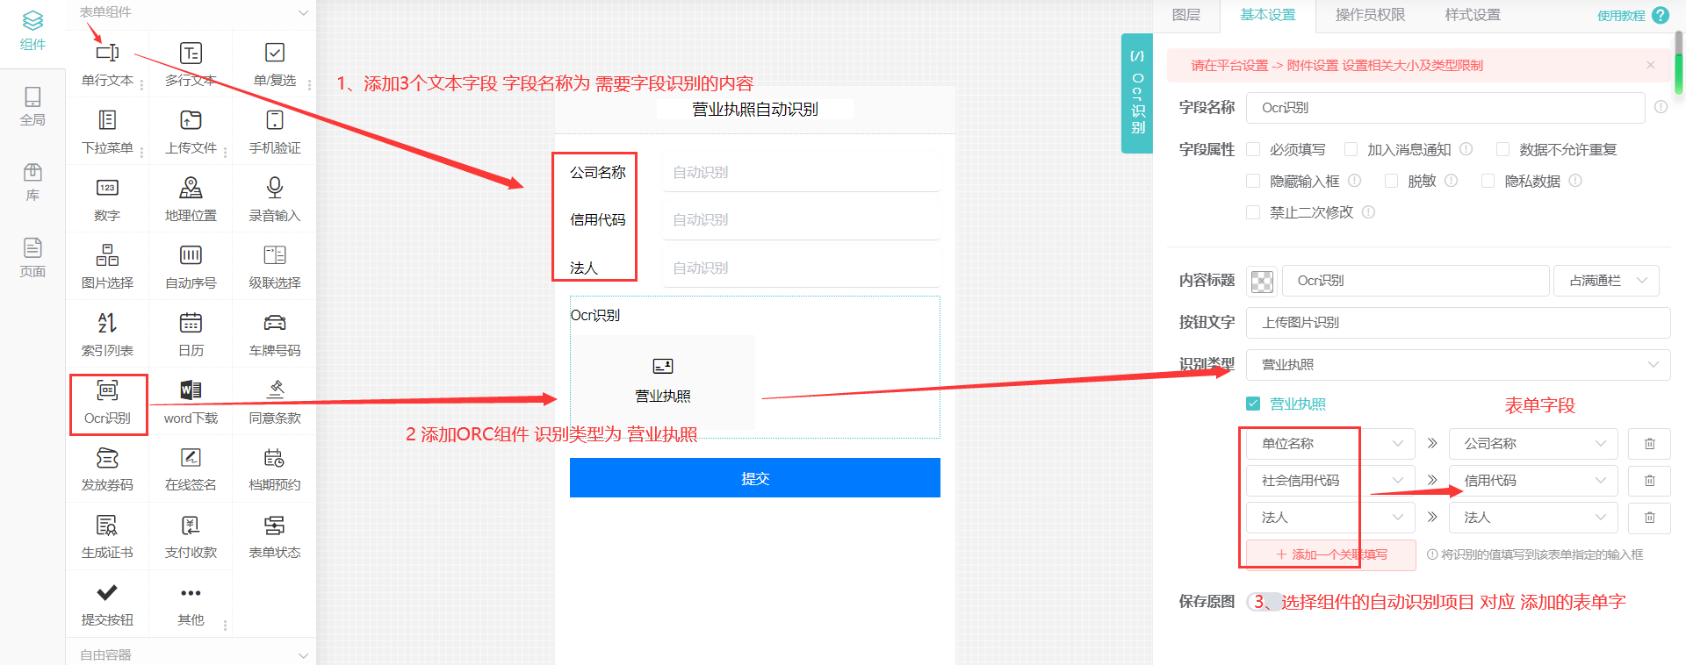Open the 组件 components sidebar section

pos(32,31)
